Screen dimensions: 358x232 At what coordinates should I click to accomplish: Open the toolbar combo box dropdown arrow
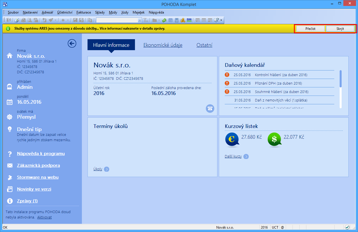click(x=140, y=20)
